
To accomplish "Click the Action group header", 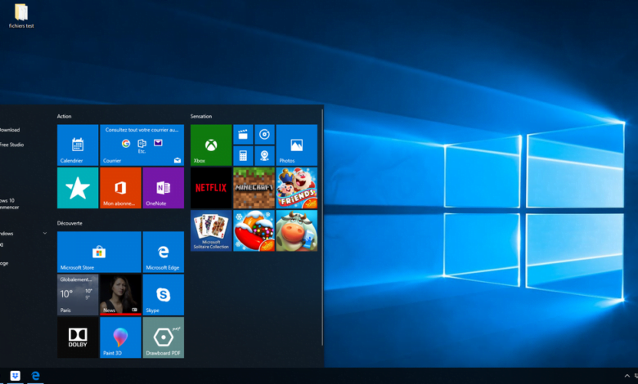I will tap(64, 116).
